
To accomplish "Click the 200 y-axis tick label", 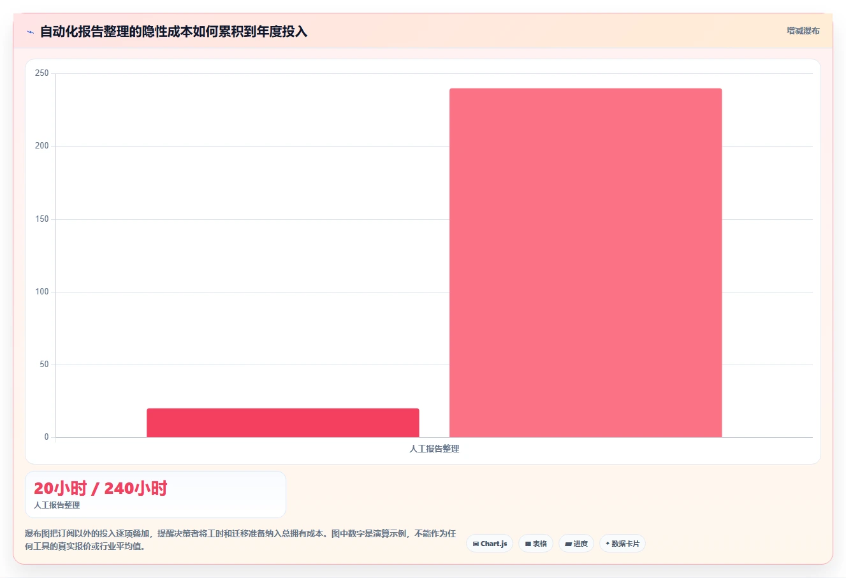I will 42,146.
